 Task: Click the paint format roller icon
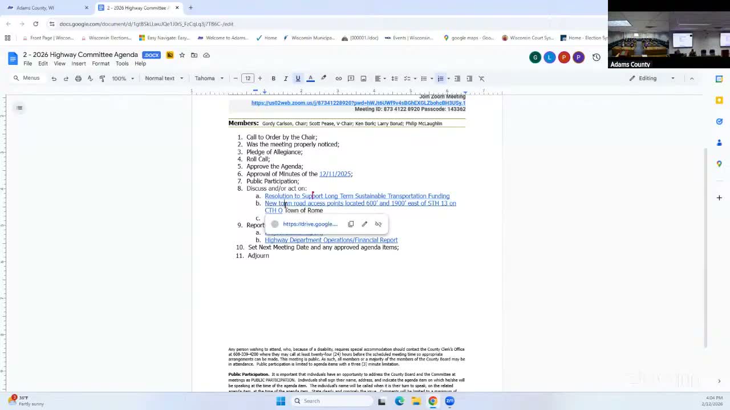pos(102,79)
